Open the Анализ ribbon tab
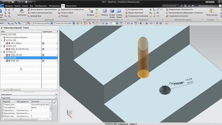 tap(25, 6)
